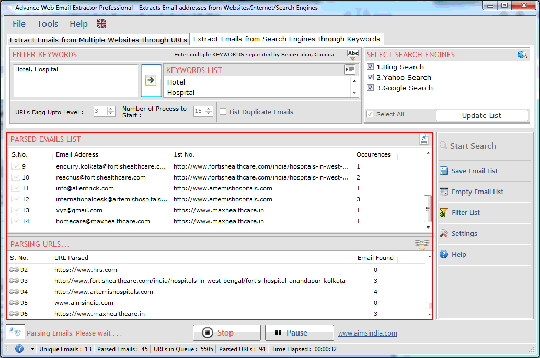The width and height of the screenshot is (540, 358).
Task: Click link icon for URL row 92
Action: (14, 270)
